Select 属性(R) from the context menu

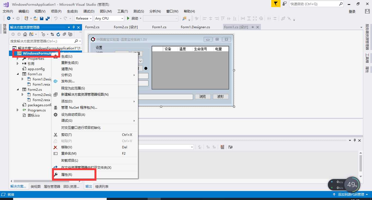[95, 175]
